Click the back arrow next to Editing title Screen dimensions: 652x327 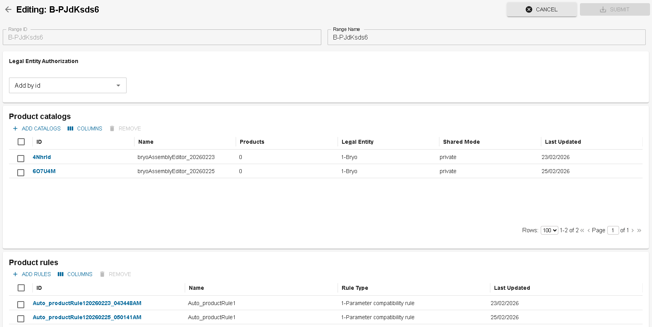tap(8, 9)
